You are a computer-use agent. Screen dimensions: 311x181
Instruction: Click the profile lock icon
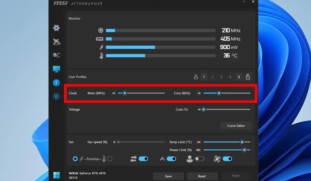[248, 77]
